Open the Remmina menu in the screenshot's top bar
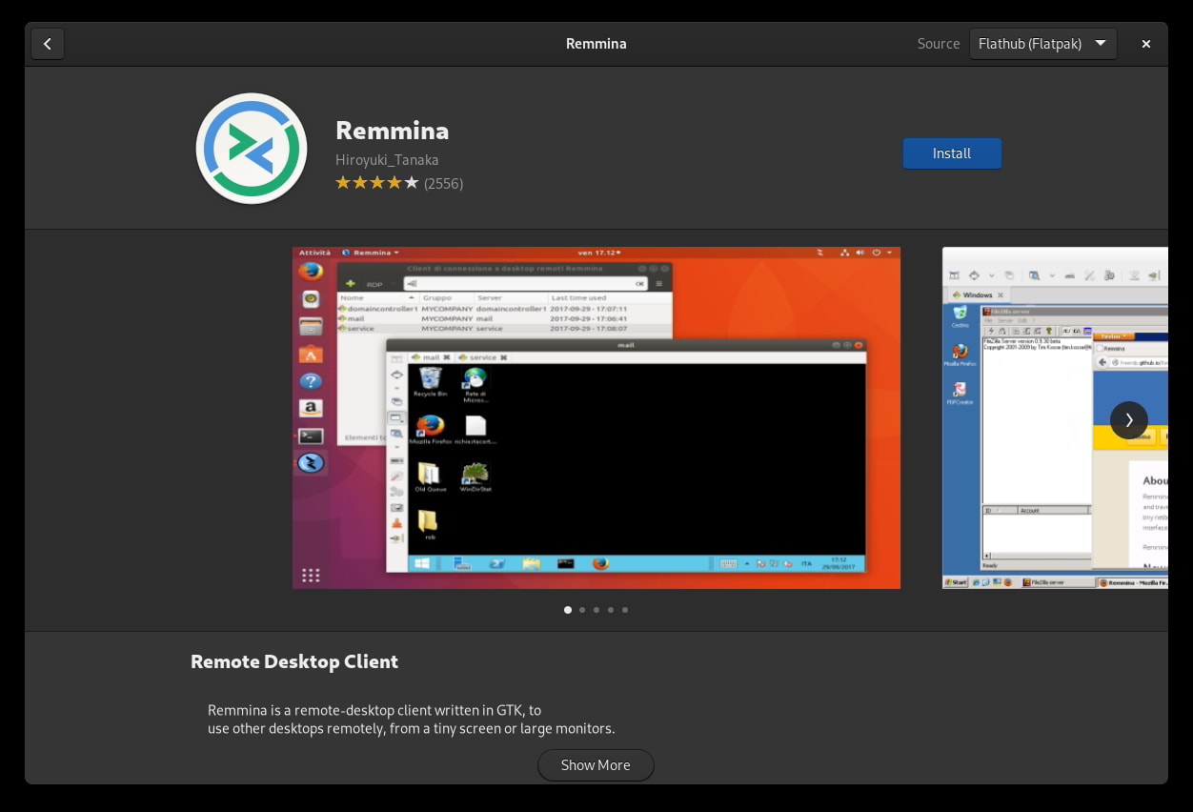The width and height of the screenshot is (1193, 812). [x=371, y=253]
